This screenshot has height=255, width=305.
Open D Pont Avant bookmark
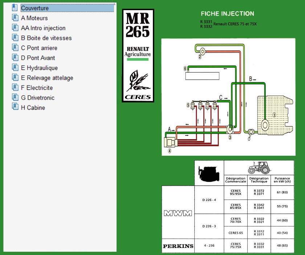point(38,58)
